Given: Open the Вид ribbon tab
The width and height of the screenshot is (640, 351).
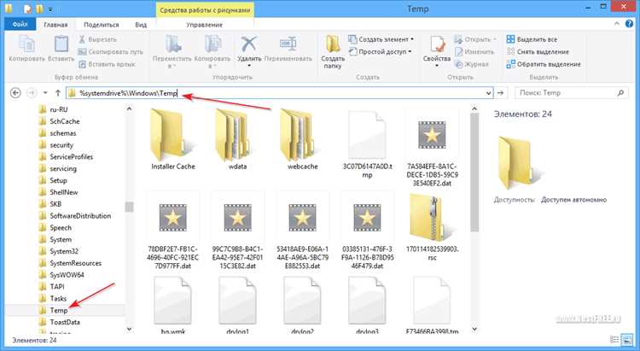Looking at the screenshot, I should click(x=141, y=25).
